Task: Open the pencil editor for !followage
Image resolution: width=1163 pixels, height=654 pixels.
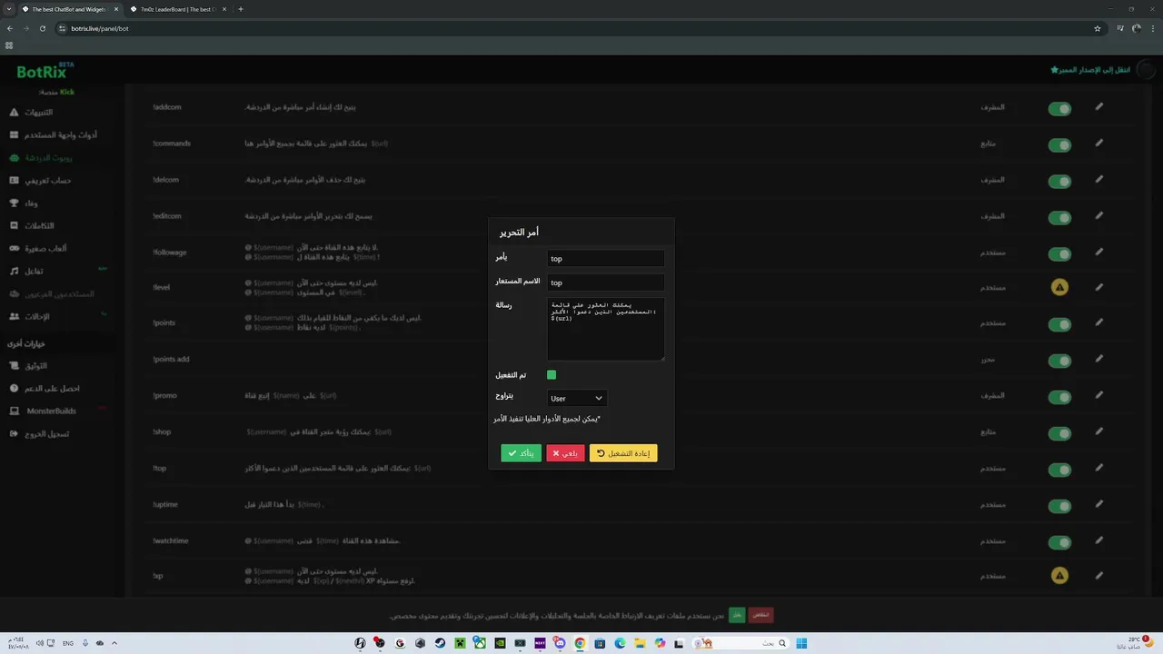Action: tap(1098, 252)
